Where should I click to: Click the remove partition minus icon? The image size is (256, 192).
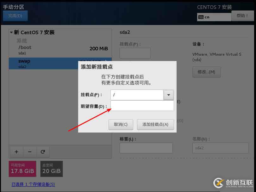click(x=30, y=152)
